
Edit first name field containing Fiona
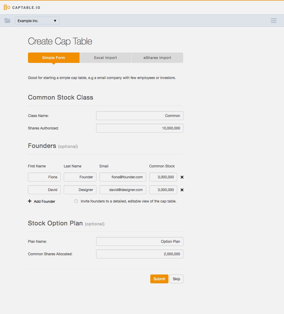pyautogui.click(x=44, y=177)
